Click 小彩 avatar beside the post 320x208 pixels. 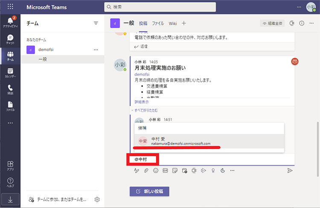(x=120, y=65)
